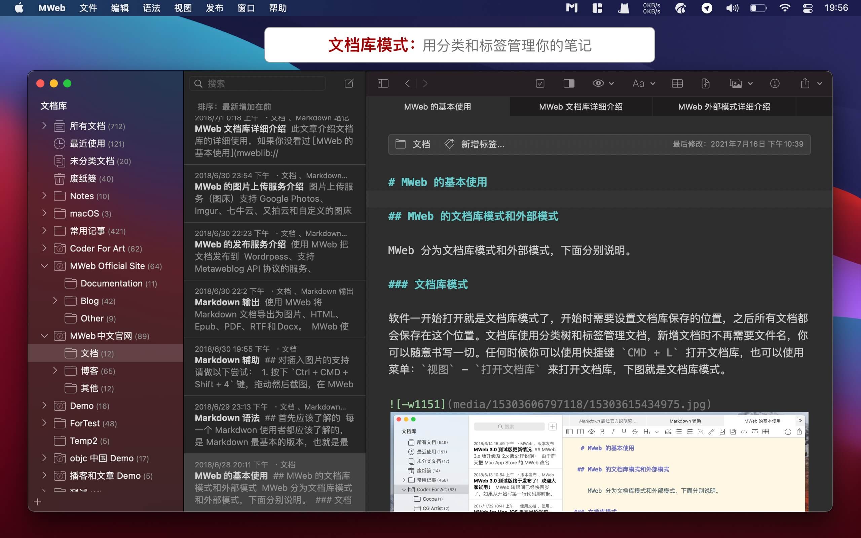This screenshot has height=538, width=861.
Task: Switch to MWeb 文档库详细介绍 tab
Action: pos(581,107)
